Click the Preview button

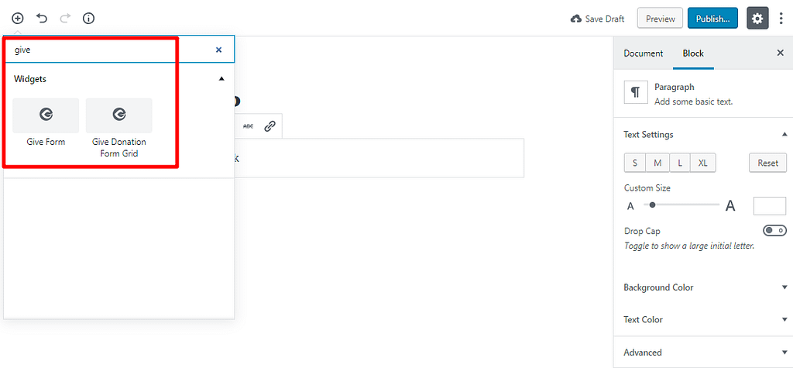660,19
